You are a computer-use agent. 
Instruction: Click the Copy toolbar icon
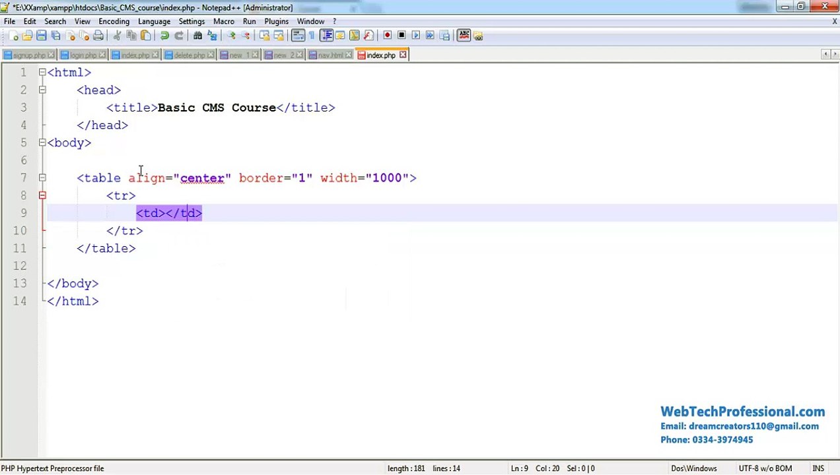coord(131,36)
